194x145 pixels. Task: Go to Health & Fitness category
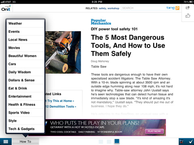pos(25,104)
